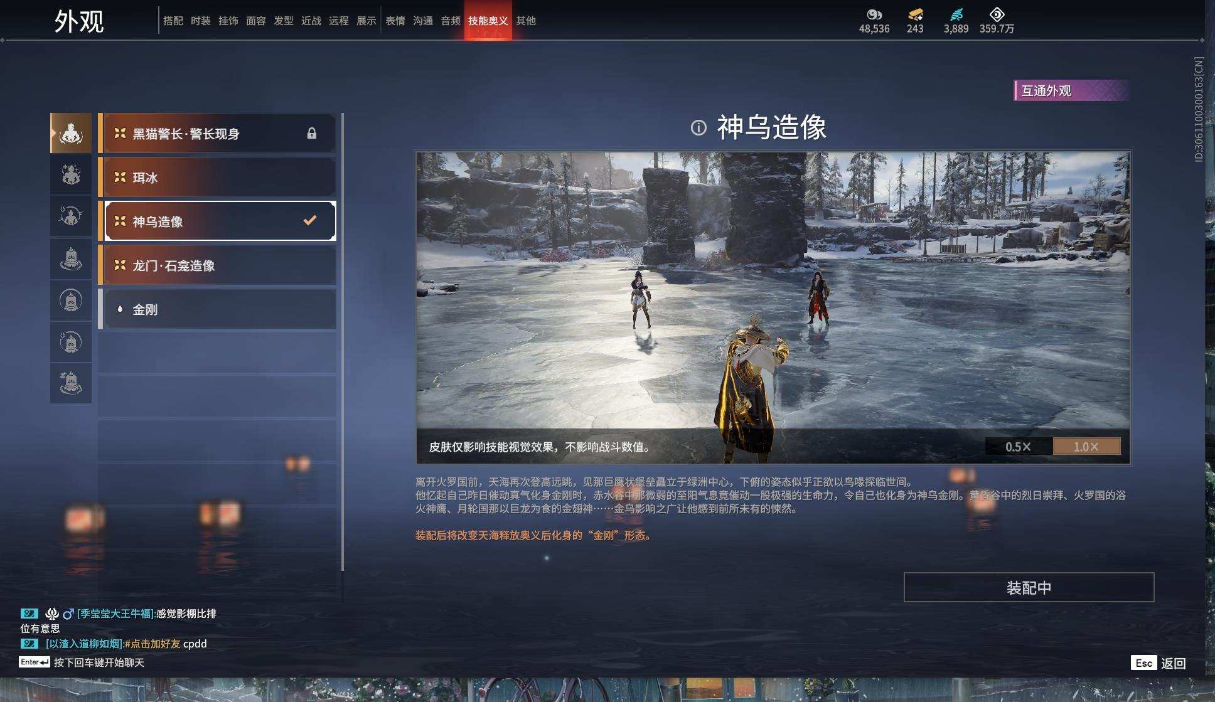Click the channel badge before 季莹莹大王牛福 message
This screenshot has height=702, width=1215.
click(x=29, y=614)
